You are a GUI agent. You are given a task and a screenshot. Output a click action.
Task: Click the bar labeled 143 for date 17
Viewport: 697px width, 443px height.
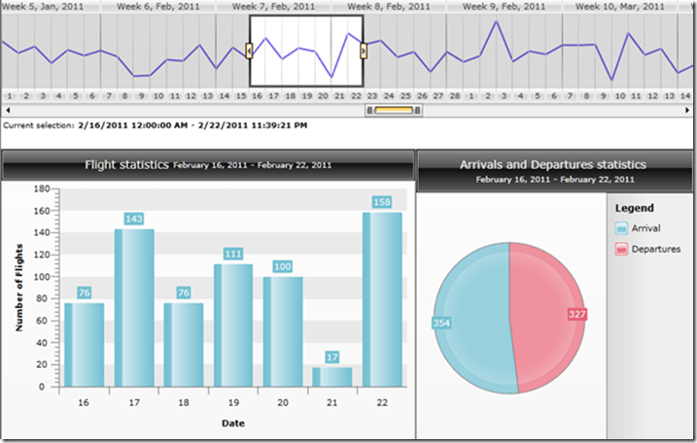[134, 308]
